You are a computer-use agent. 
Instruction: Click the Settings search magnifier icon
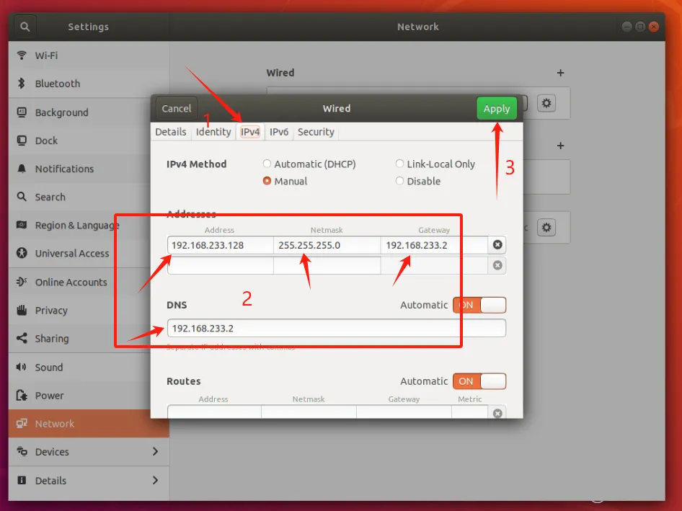25,27
